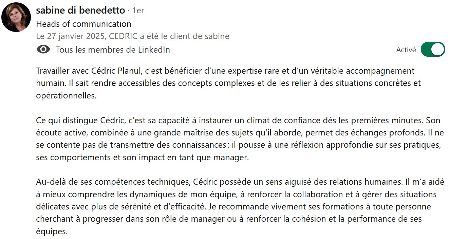Click the 1er connection degree badge

coord(138,11)
